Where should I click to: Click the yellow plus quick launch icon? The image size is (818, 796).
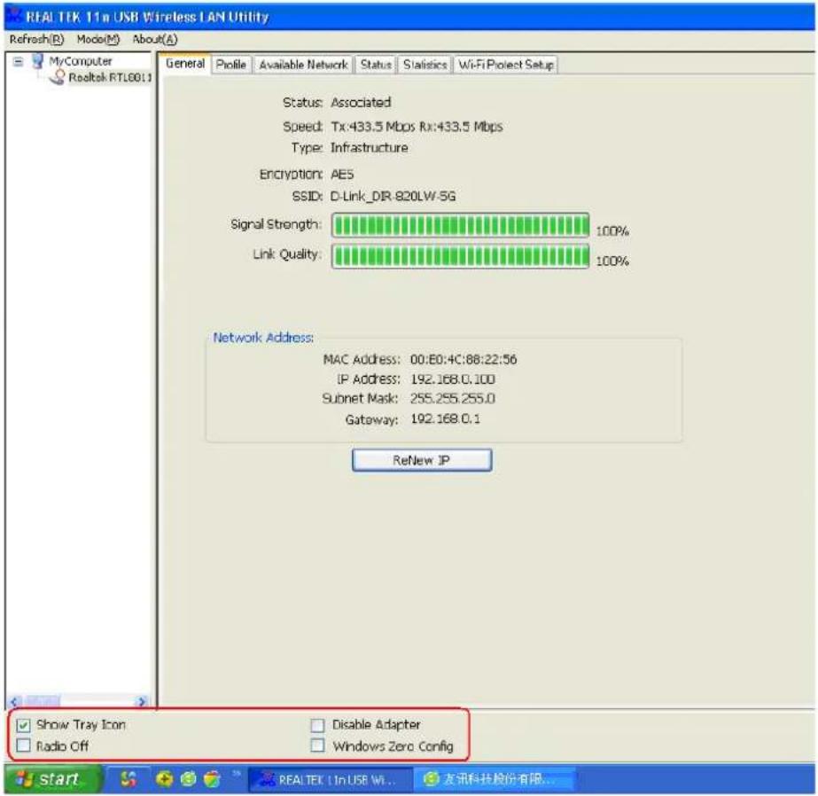[x=164, y=779]
